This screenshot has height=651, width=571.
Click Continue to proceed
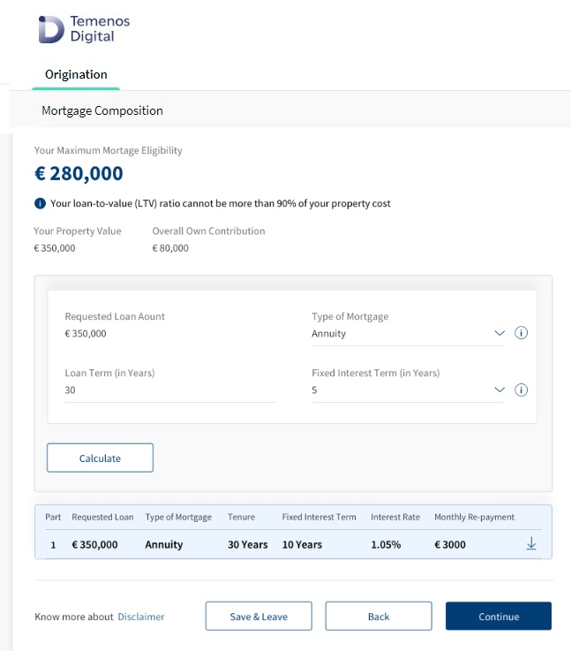(x=499, y=617)
